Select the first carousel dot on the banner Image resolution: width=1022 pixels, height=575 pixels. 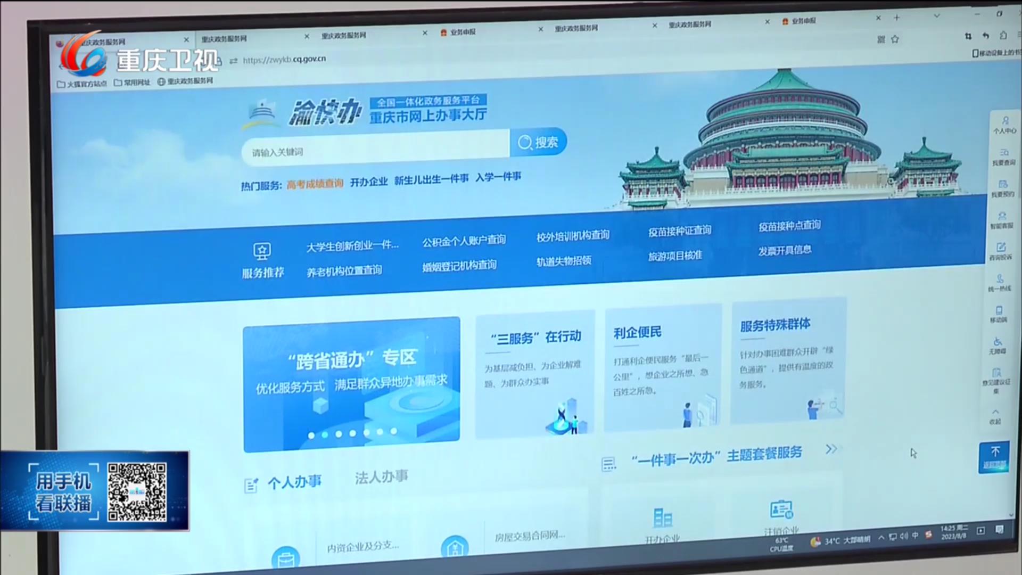(x=311, y=436)
